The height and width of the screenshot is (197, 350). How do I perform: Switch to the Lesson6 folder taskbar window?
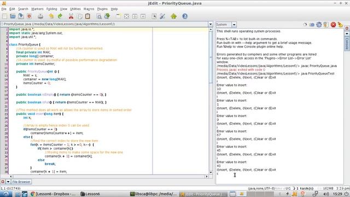pyautogui.click(x=90, y=194)
